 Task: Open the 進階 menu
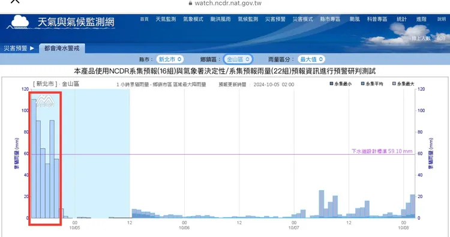click(x=421, y=19)
